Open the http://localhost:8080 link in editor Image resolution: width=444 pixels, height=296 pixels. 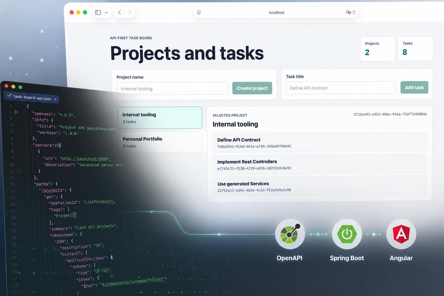[x=85, y=159]
